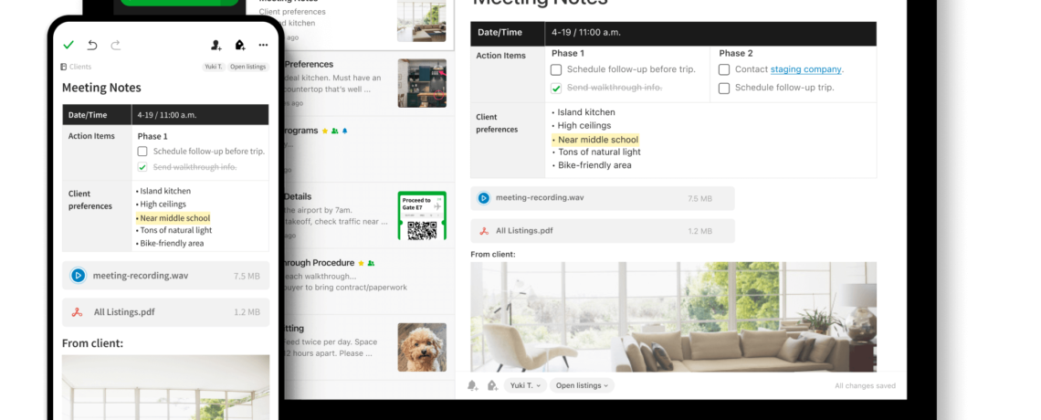Tap the Clients notebook icon on phone
1041x420 pixels.
(63, 67)
